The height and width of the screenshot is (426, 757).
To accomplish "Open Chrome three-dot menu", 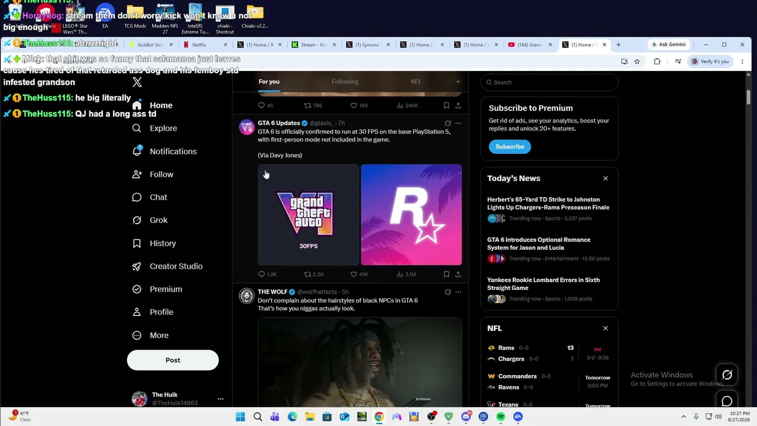I will click(x=742, y=62).
